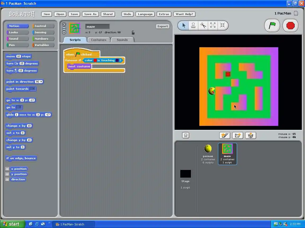Open the Language menu button
The width and height of the screenshot is (305, 228).
tap(145, 14)
